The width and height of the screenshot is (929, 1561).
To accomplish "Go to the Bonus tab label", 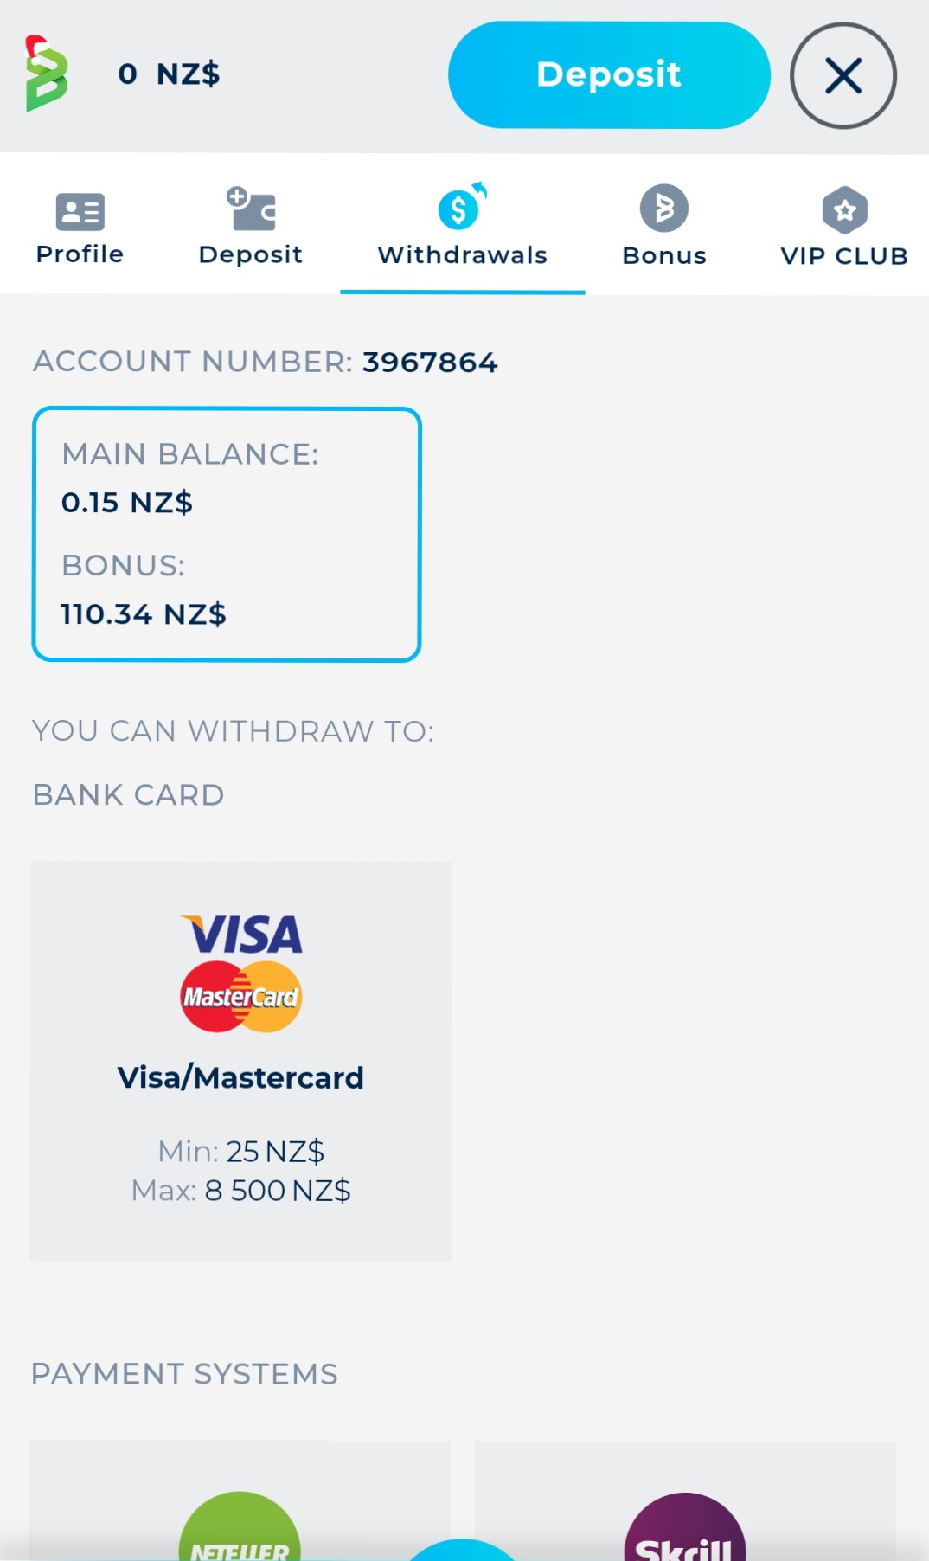I will click(x=664, y=256).
